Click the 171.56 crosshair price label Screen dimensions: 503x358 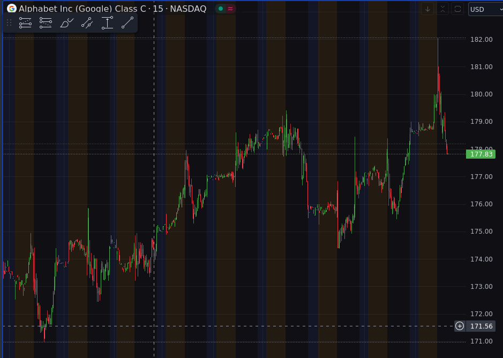coord(481,326)
